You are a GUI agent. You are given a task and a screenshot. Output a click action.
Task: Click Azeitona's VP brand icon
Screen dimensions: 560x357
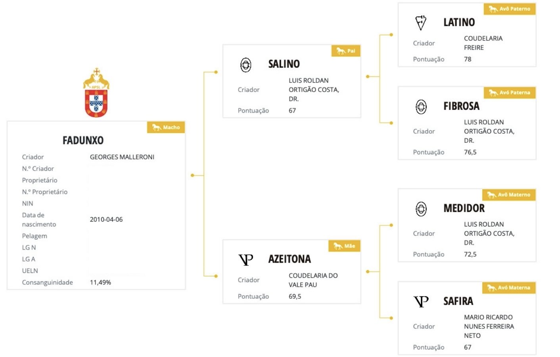(x=246, y=260)
